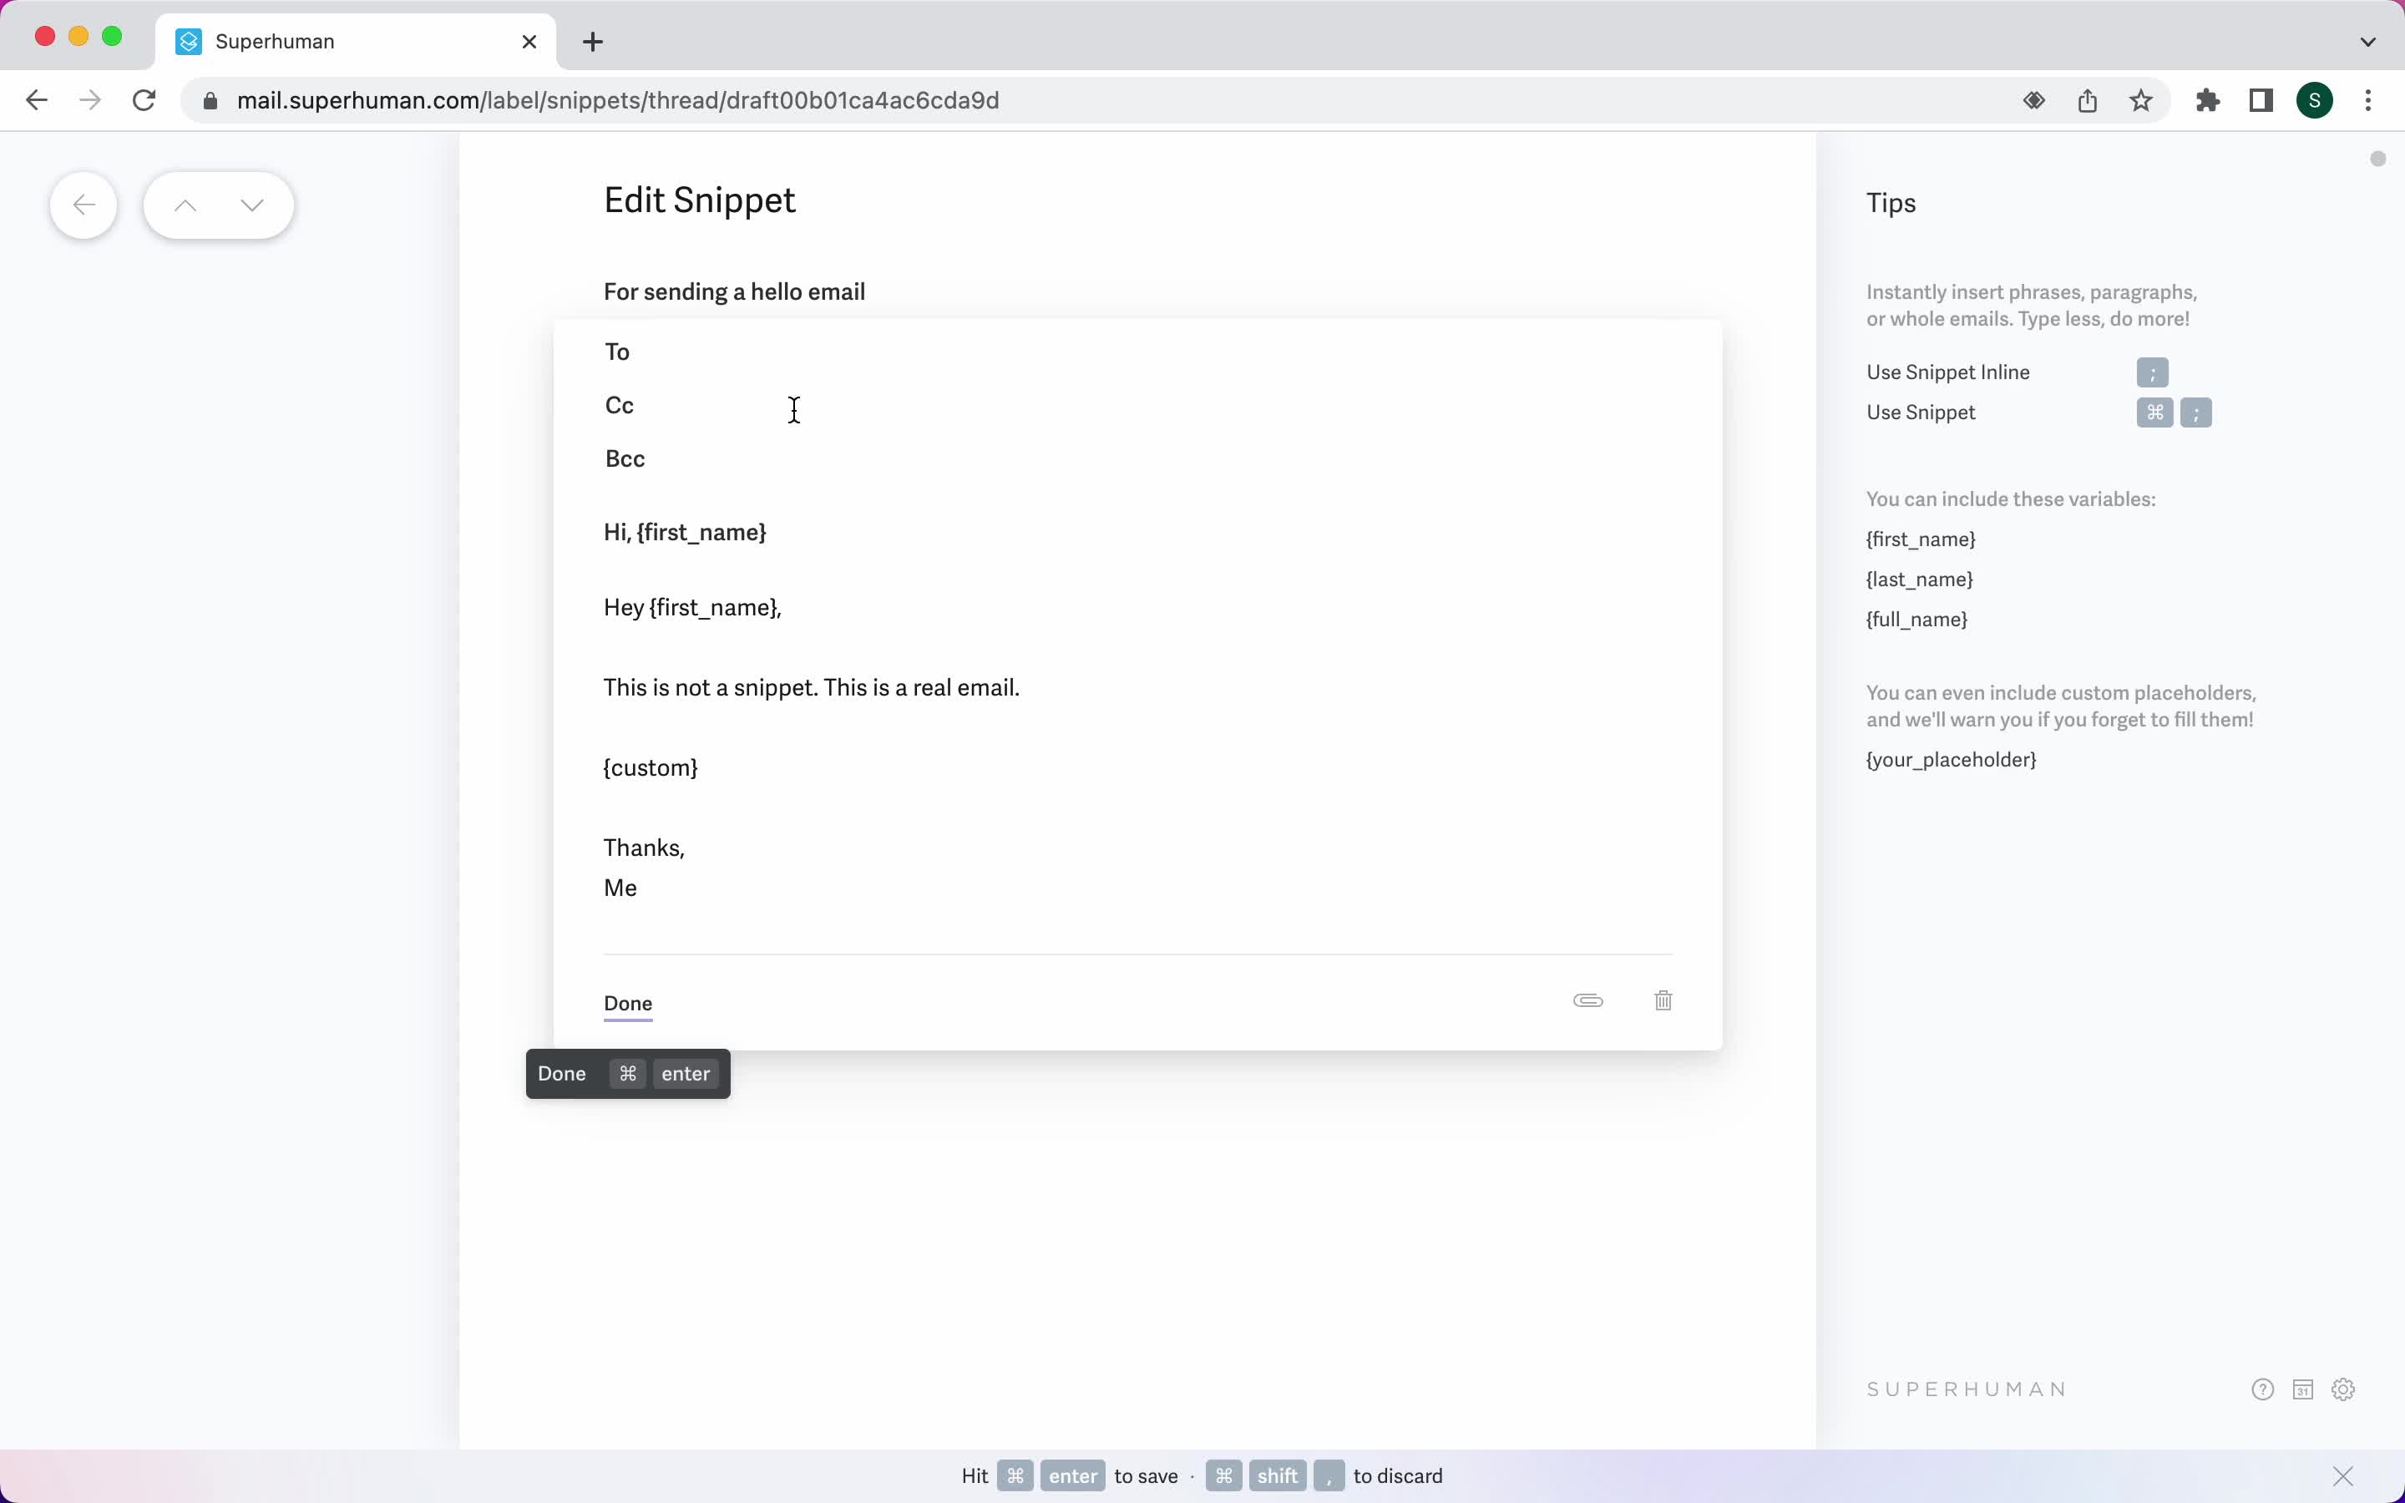Click the {last_name} variable in Tips

(x=1920, y=579)
